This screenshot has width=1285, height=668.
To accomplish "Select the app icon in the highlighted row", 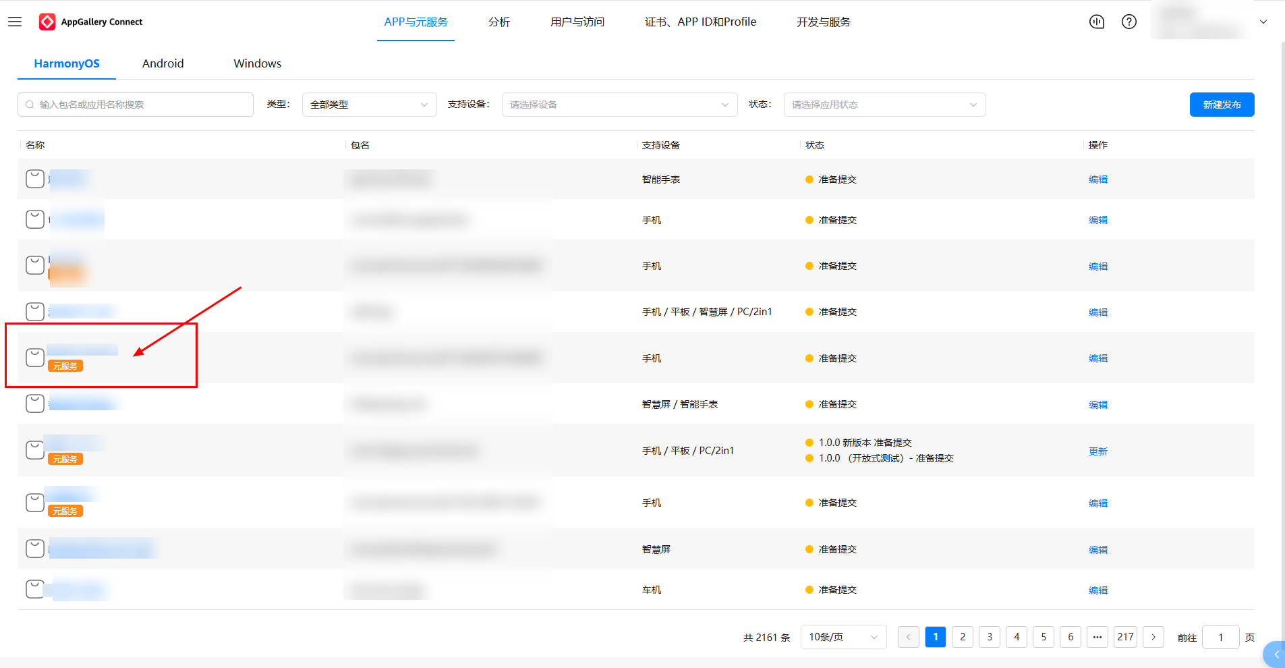I will [34, 356].
